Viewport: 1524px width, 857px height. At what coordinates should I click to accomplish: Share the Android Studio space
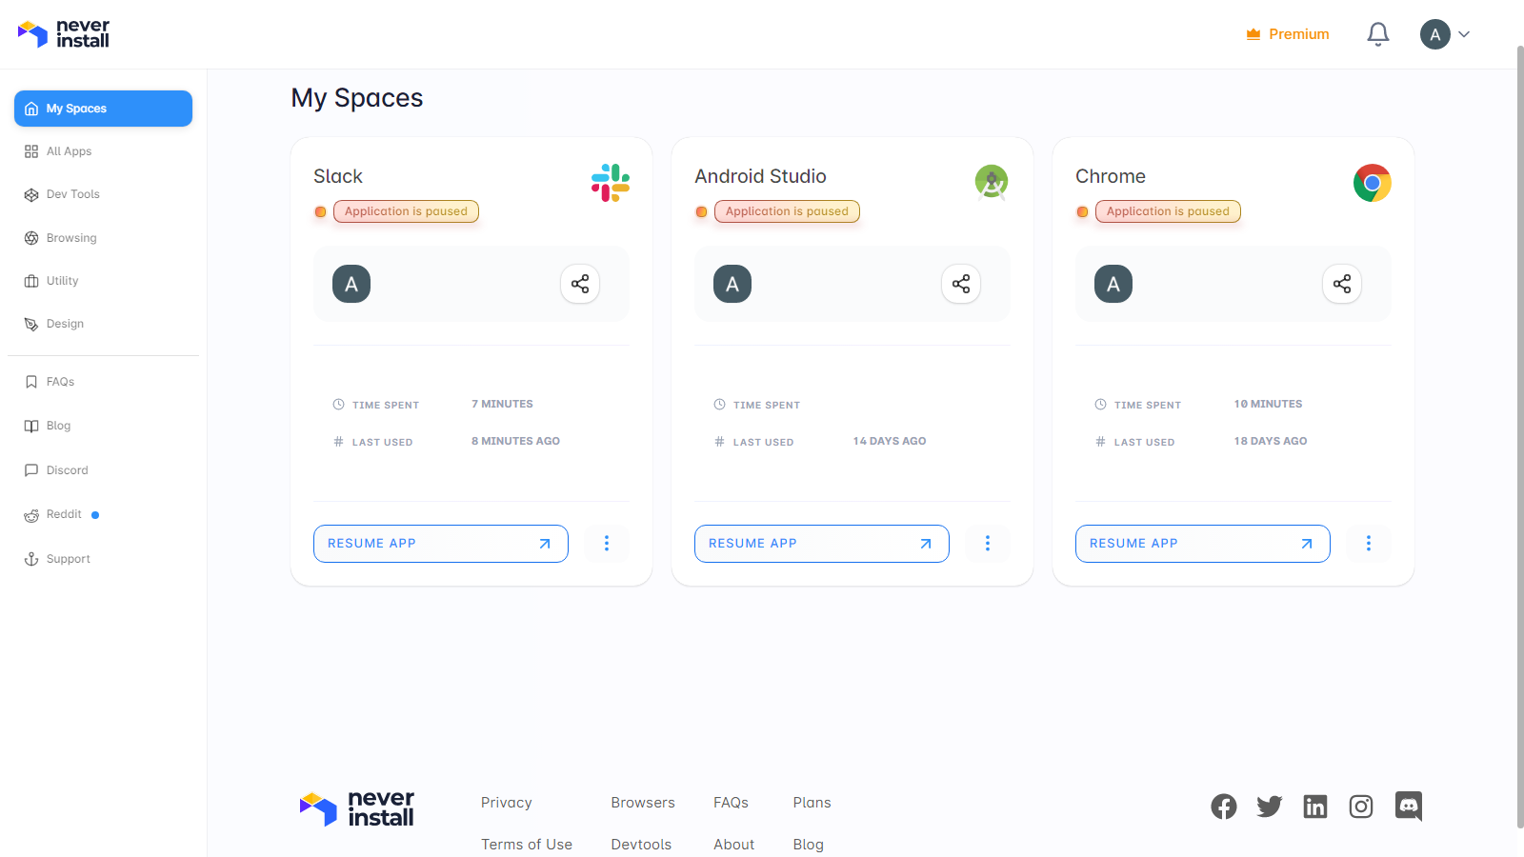click(x=961, y=284)
